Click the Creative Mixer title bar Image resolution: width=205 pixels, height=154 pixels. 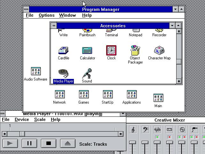166,120
